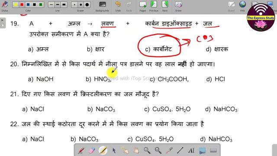Viewport: 277px width, 156px height.
Task: Choose the medium line width
Action: point(58,5)
